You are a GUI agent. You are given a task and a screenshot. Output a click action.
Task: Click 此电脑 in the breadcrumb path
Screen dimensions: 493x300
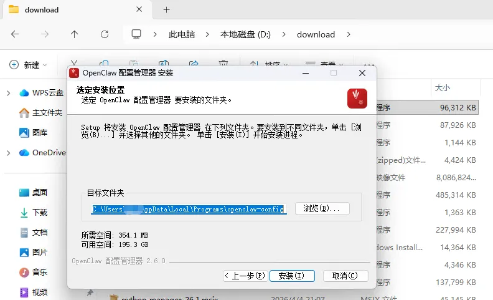[x=182, y=34]
